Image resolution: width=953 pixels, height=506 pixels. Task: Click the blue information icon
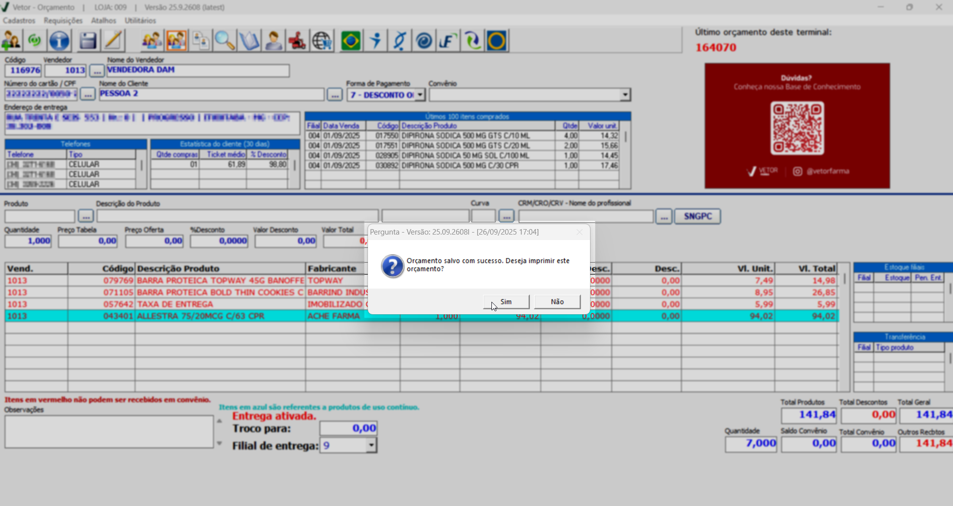59,41
